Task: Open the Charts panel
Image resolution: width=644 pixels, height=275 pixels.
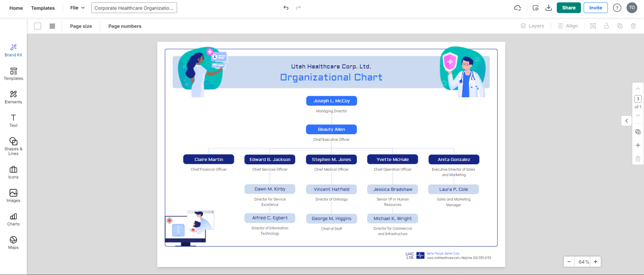Action: [13, 219]
